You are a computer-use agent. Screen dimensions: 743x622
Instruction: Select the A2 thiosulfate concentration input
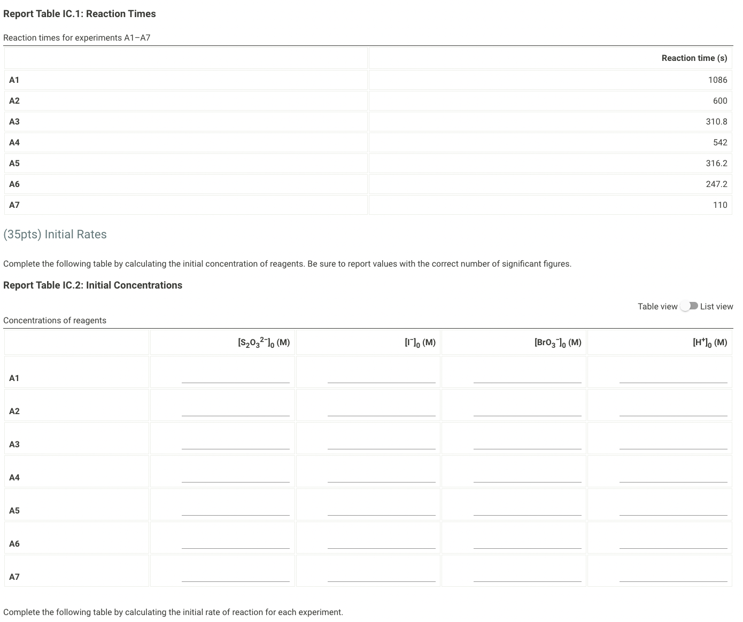point(236,409)
